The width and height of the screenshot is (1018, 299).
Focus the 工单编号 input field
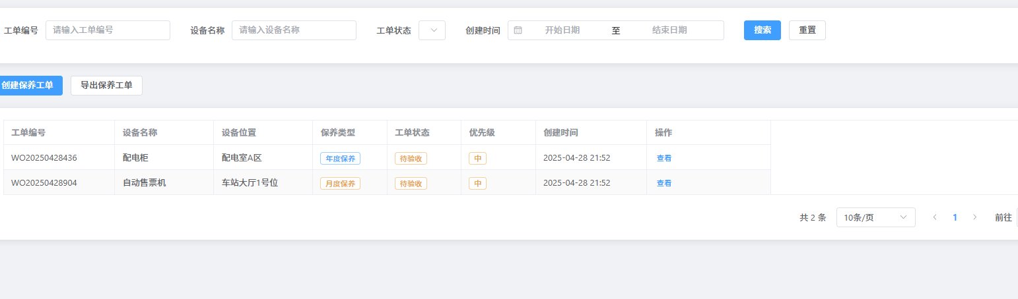pos(108,30)
